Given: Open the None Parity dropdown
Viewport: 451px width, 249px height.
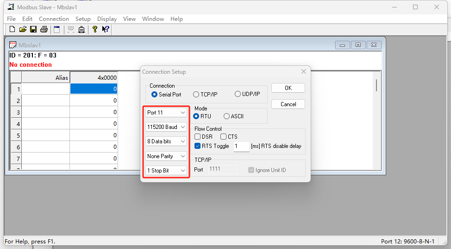Looking at the screenshot, I should click(166, 156).
